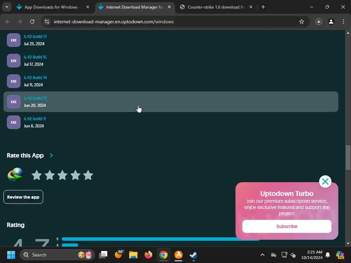The height and width of the screenshot is (263, 351).
Task: Go back to previous page
Action: tap(8, 22)
